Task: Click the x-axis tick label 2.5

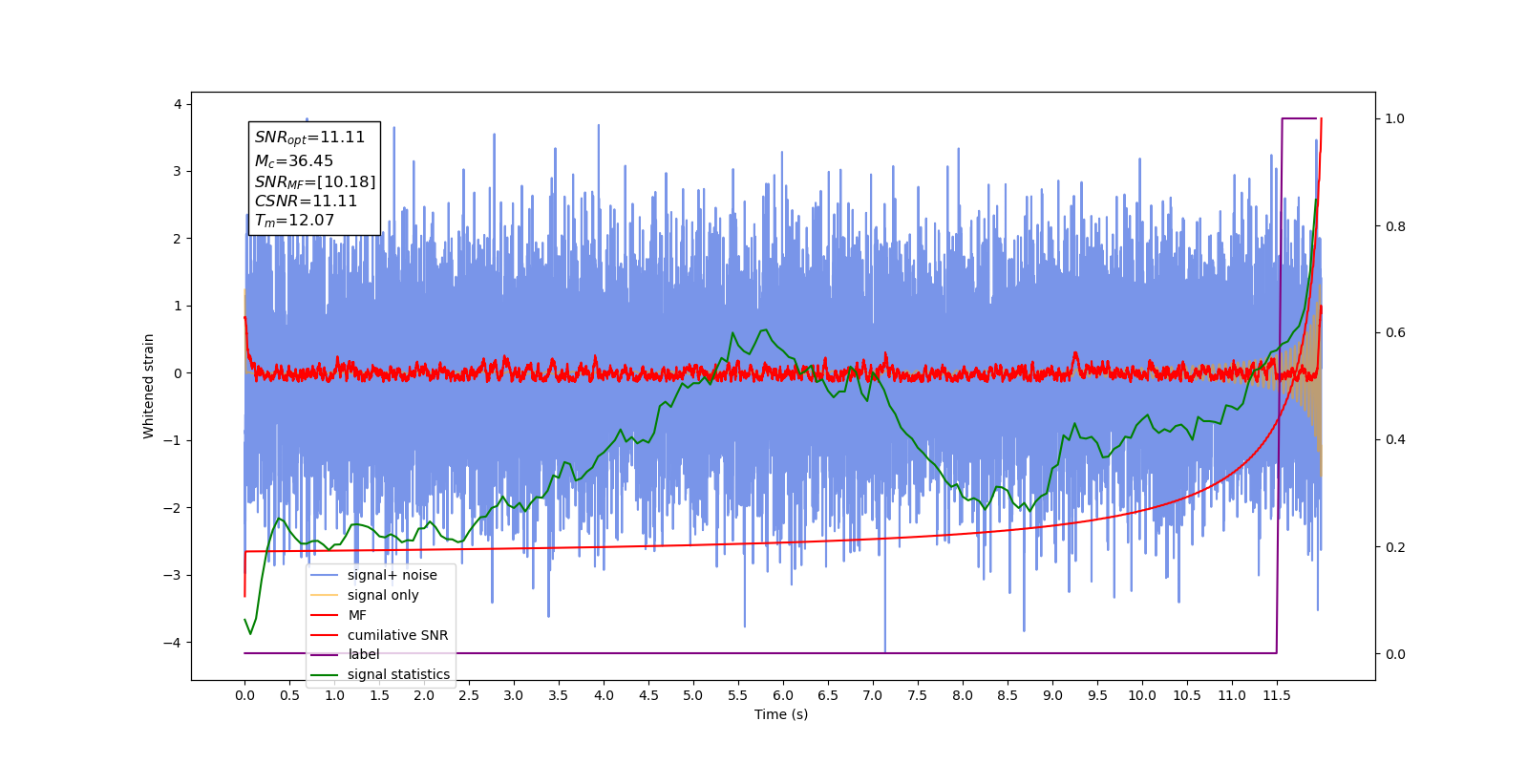Action: pos(469,695)
